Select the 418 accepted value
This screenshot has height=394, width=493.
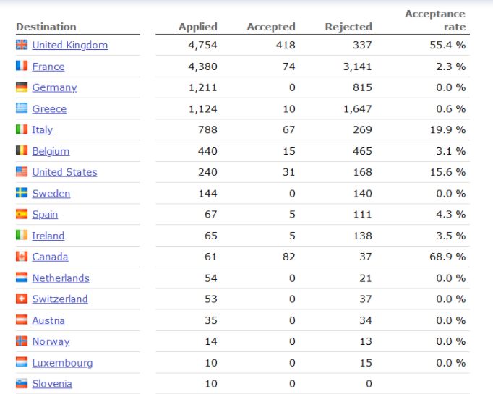(x=286, y=46)
